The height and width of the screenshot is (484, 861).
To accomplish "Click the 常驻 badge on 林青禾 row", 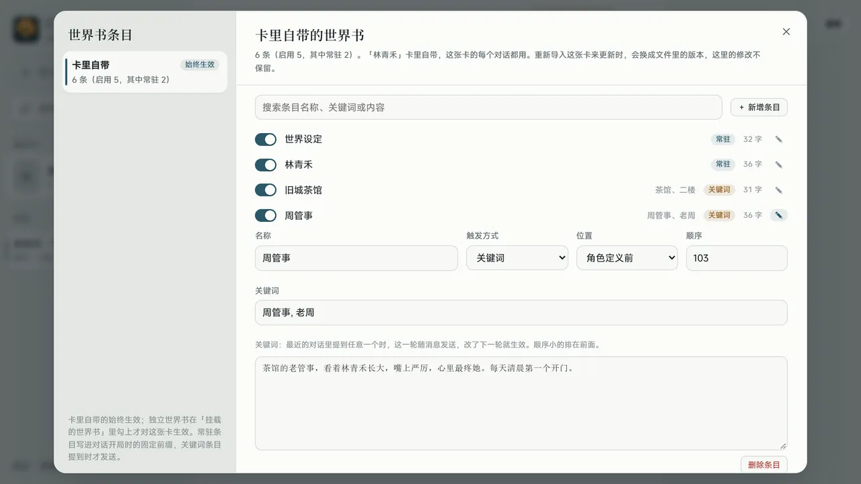I will [x=723, y=165].
